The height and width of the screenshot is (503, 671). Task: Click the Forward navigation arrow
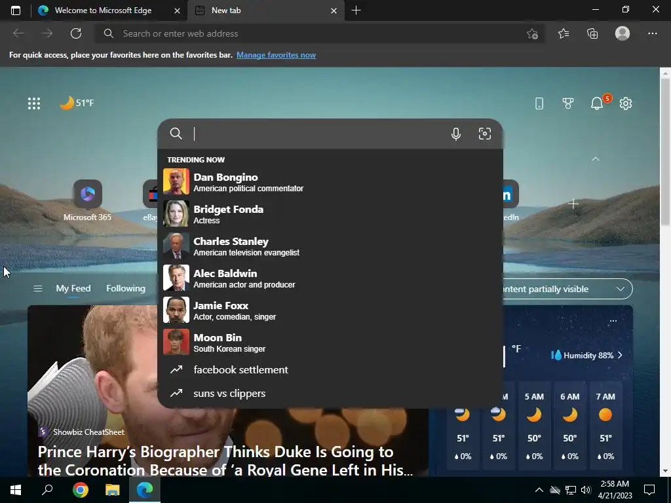(47, 33)
